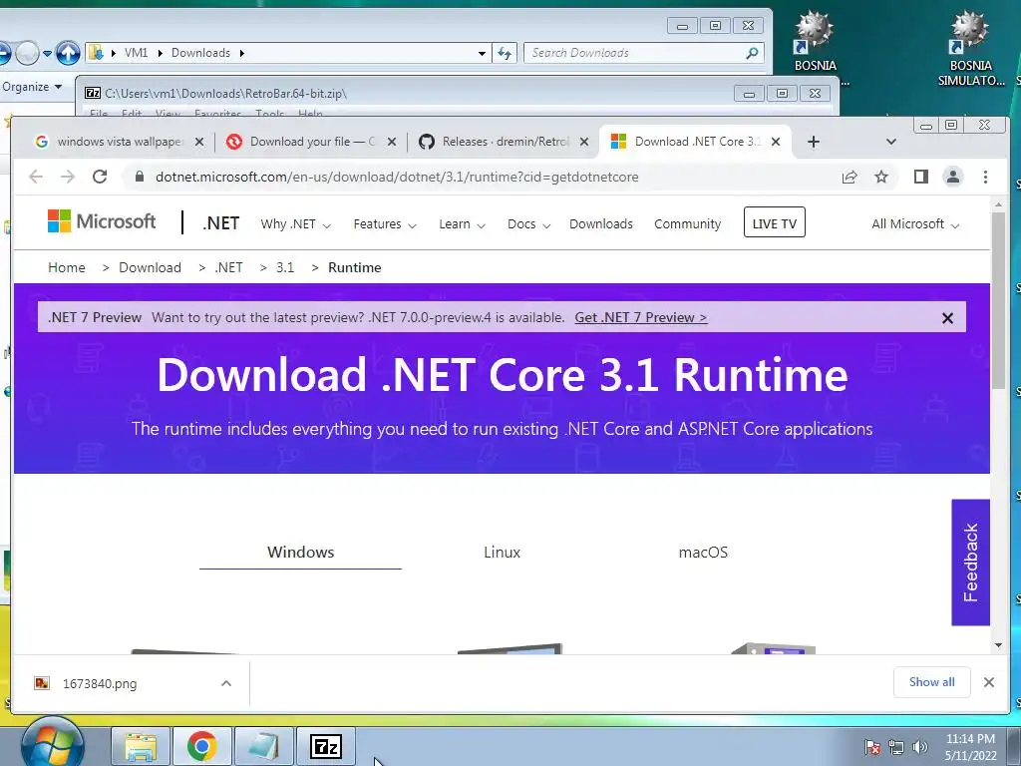Viewport: 1021px width, 766px height.
Task: Open Chrome side panel icon
Action: [920, 177]
